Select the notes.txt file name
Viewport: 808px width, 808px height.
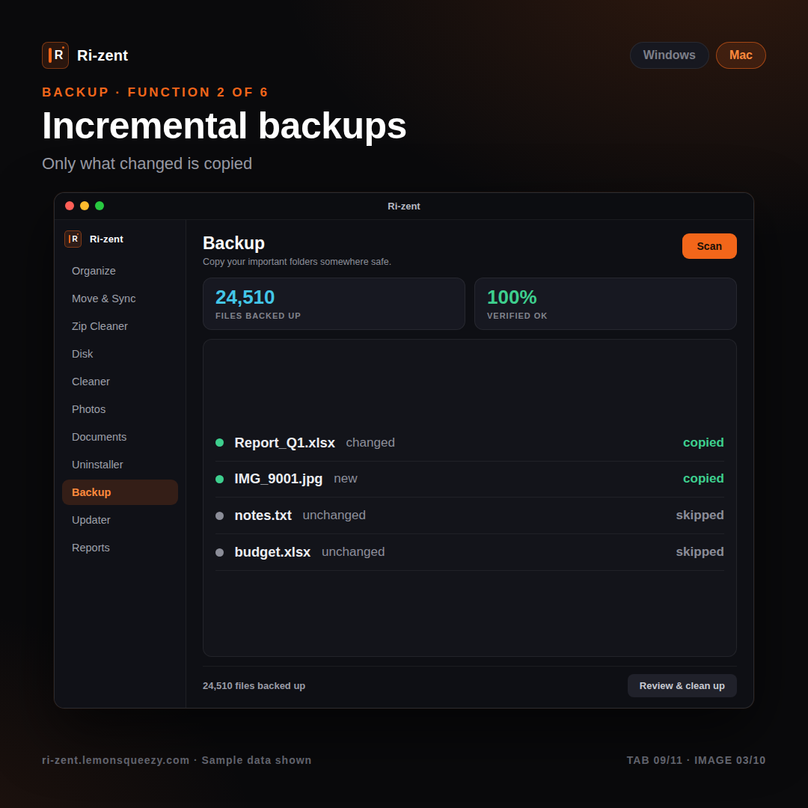(263, 515)
